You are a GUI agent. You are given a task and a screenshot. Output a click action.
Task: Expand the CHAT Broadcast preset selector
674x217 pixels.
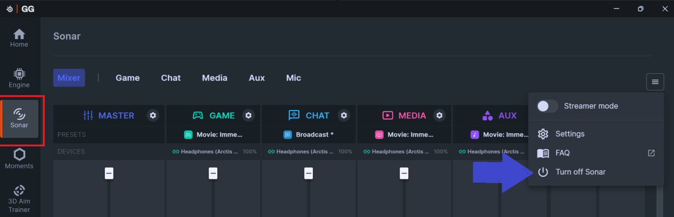tap(309, 135)
